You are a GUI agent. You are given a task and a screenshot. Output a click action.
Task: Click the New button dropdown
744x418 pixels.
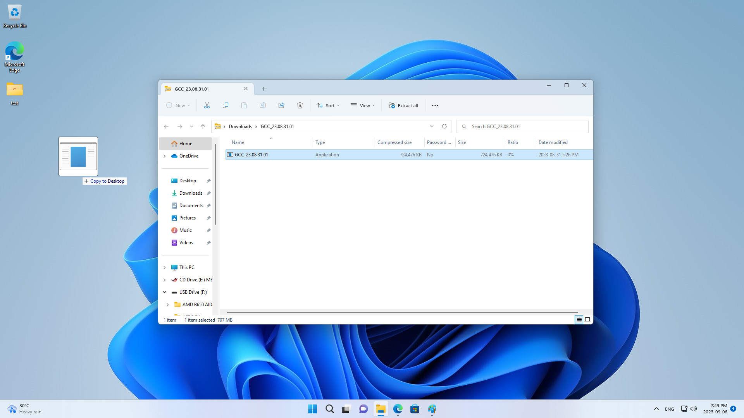tap(189, 106)
